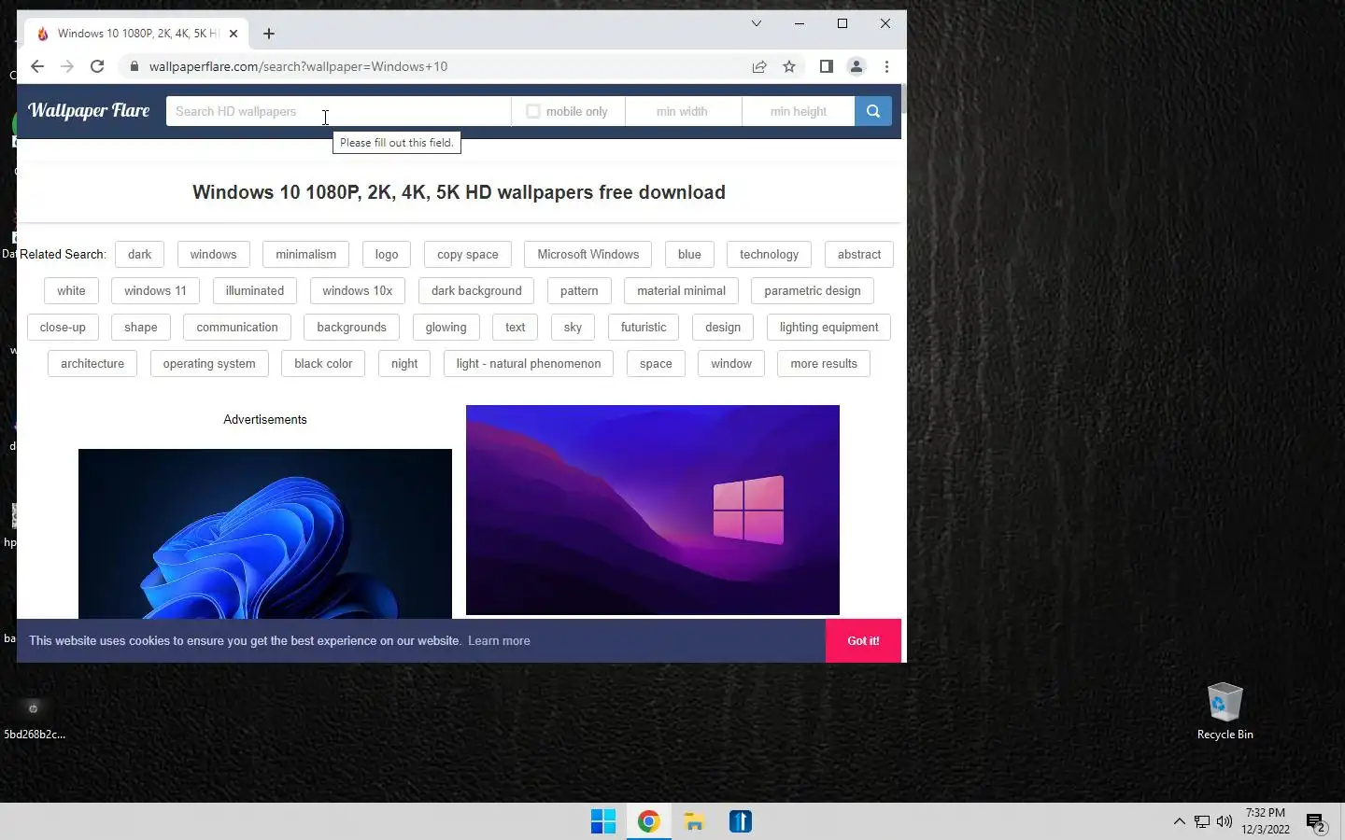The height and width of the screenshot is (840, 1345).
Task: Click the technology tag
Action: pyautogui.click(x=769, y=254)
